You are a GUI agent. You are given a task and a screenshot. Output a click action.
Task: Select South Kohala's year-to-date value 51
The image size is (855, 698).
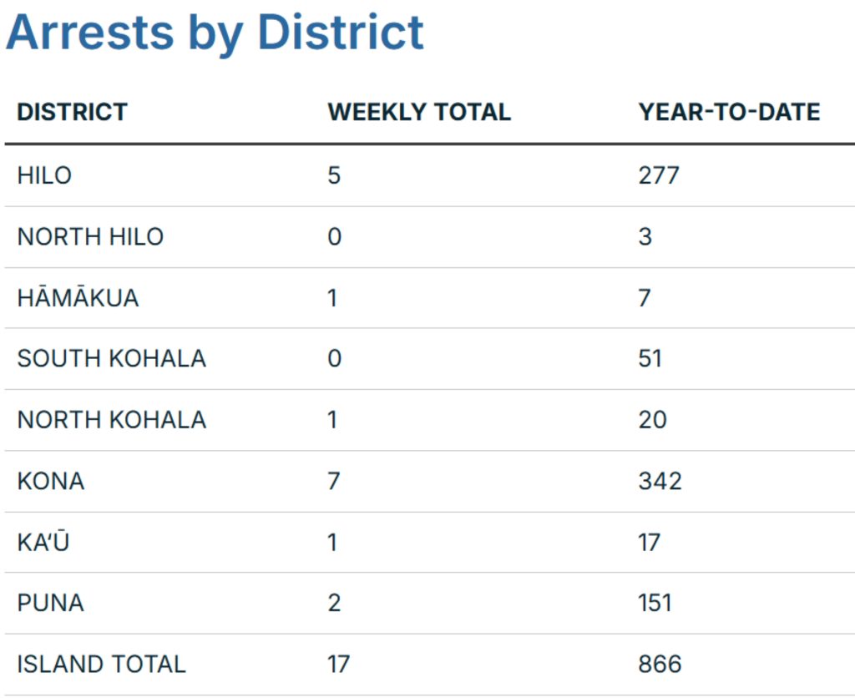pos(650,359)
